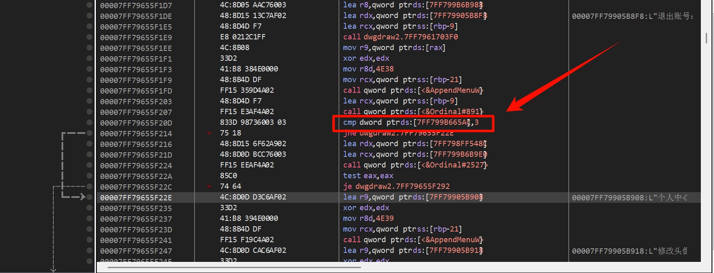Screen dimensions: 714x273
Task: Click the horizontal scrollbar at bottom
Action: coord(234,267)
